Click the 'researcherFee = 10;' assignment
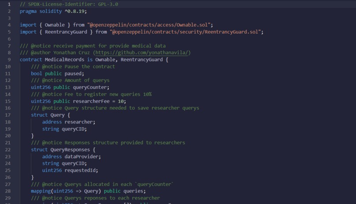Image resolution: width=356 pixels, height=204 pixels. click(x=99, y=101)
